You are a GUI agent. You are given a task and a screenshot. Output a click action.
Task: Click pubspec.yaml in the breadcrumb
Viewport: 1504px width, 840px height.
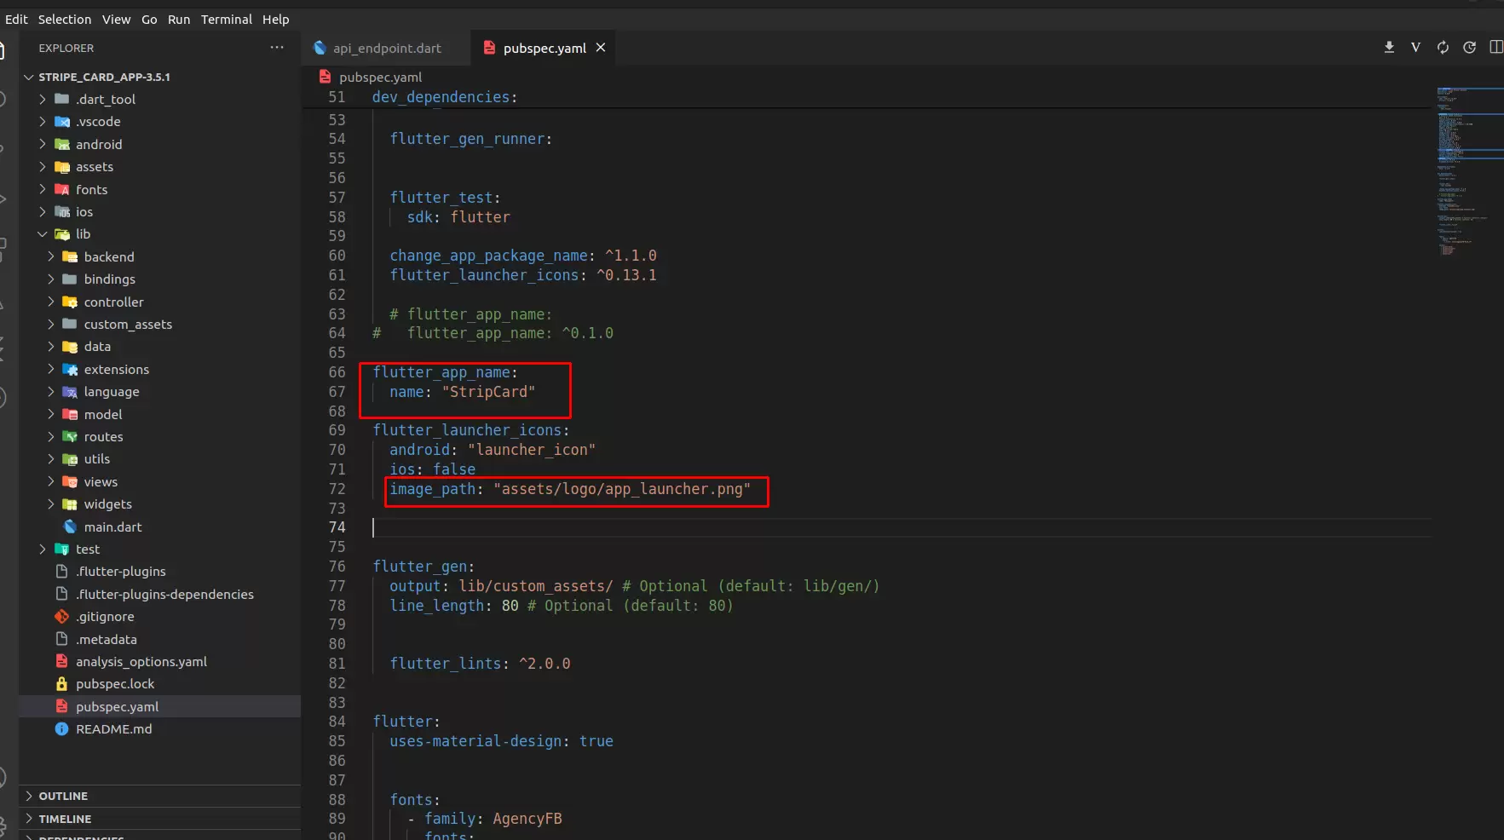[x=380, y=77]
